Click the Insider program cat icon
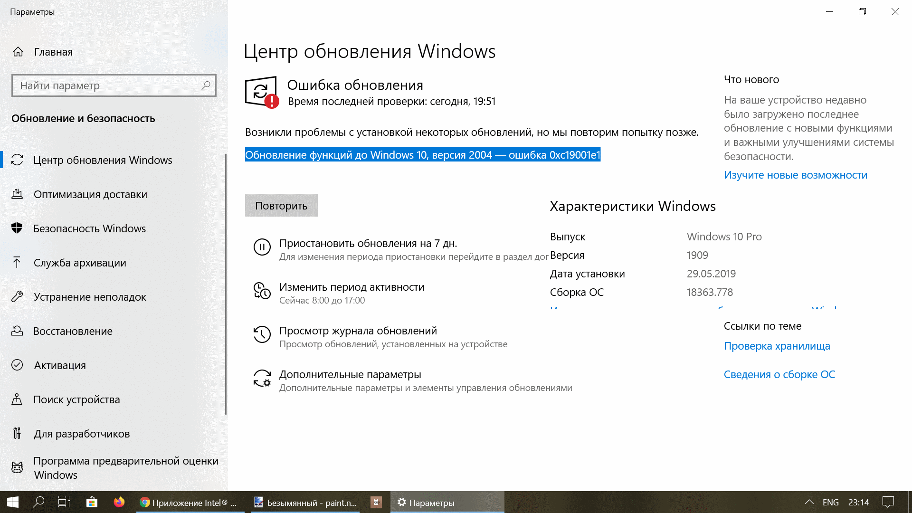 pos(17,468)
